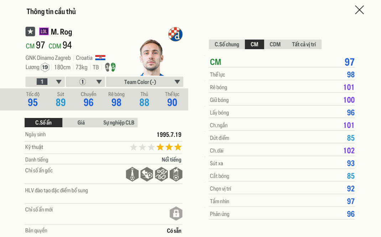Select the C.Số chung stats tab

pyautogui.click(x=227, y=45)
